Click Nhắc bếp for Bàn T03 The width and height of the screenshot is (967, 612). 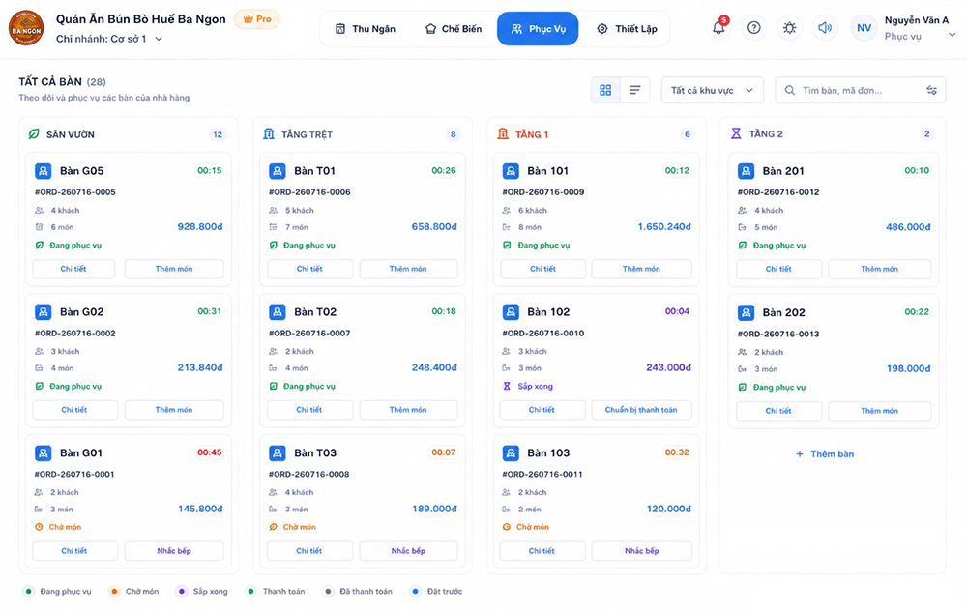[408, 551]
